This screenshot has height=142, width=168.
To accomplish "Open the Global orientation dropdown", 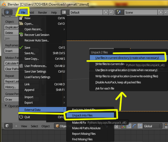I will pyautogui.click(x=153, y=126).
